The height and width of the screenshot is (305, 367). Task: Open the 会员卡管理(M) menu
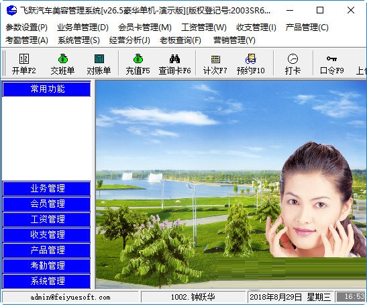(x=145, y=28)
